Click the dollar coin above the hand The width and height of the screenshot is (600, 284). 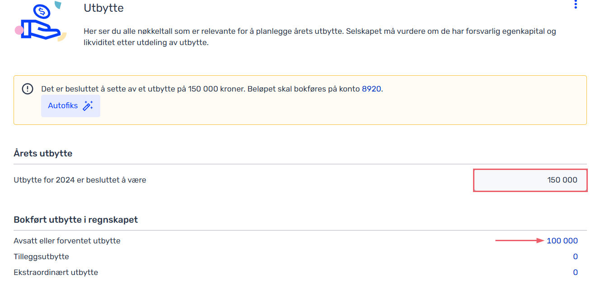(42, 10)
